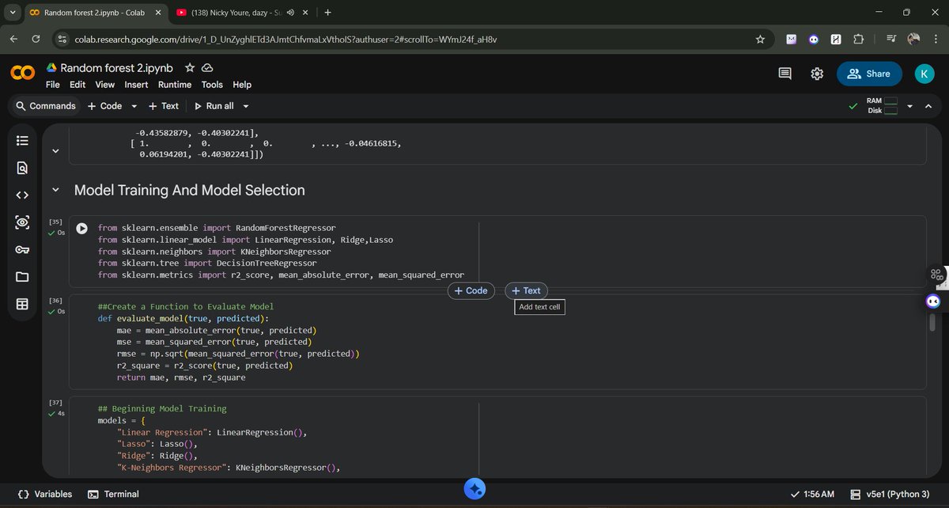Click the Colab logo
Viewport: 949px width, 508px height.
click(x=22, y=74)
